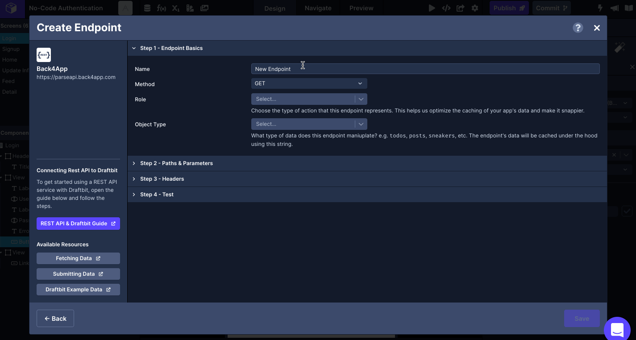
Task: Open the chat support bubble
Action: [x=617, y=330]
